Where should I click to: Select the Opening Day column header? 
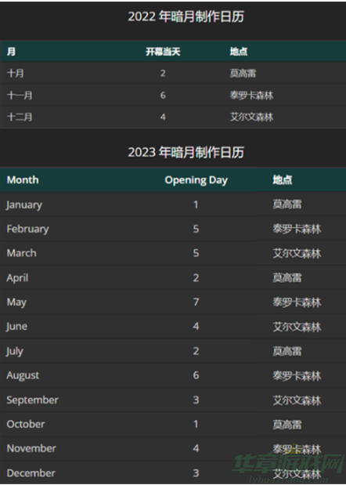tap(196, 180)
